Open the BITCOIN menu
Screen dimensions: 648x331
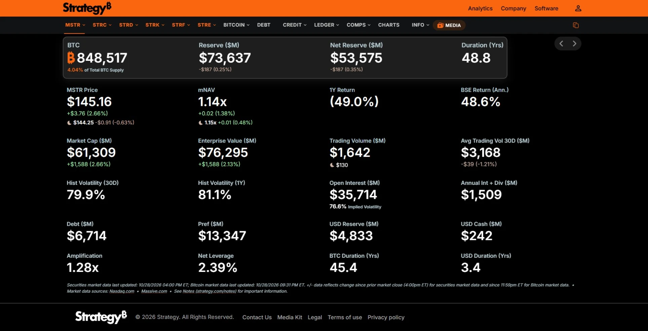pos(236,25)
